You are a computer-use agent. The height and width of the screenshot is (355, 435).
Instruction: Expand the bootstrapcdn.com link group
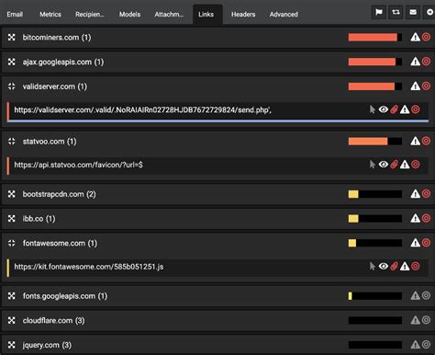click(x=12, y=194)
